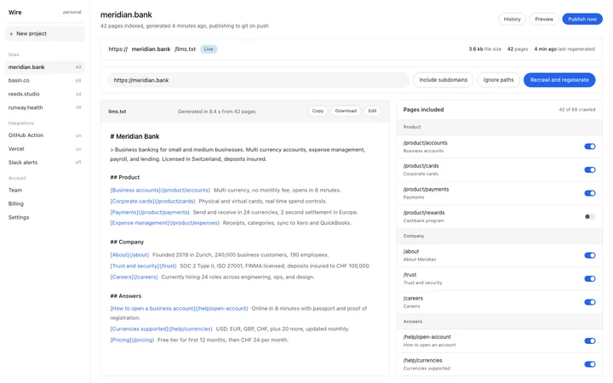Open the Expense management link
The height and width of the screenshot is (383, 613).
point(164,223)
